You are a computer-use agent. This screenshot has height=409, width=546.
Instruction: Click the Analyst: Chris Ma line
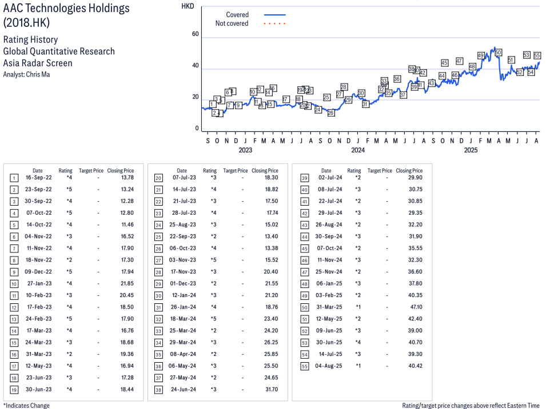26,74
